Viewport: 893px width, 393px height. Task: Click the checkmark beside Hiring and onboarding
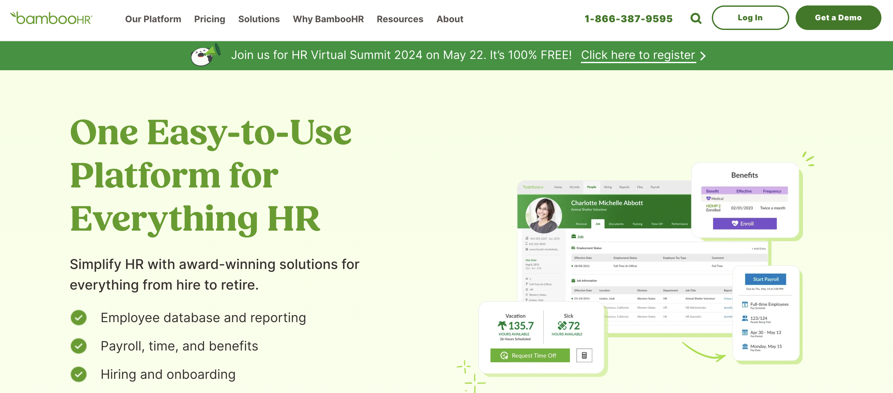pos(79,374)
